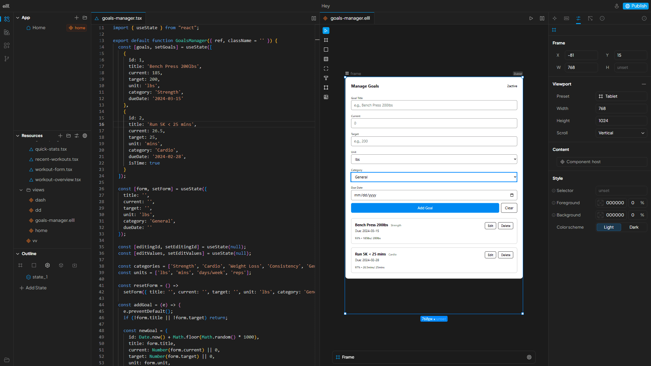The image size is (651, 366).
Task: Toggle split view in code editor
Action: pyautogui.click(x=314, y=18)
